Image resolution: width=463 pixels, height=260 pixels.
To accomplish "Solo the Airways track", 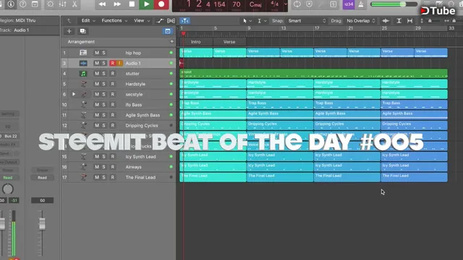I will coord(103,167).
